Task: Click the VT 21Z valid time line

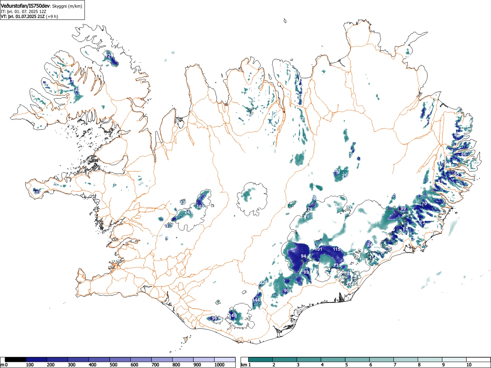Action: pyautogui.click(x=30, y=16)
